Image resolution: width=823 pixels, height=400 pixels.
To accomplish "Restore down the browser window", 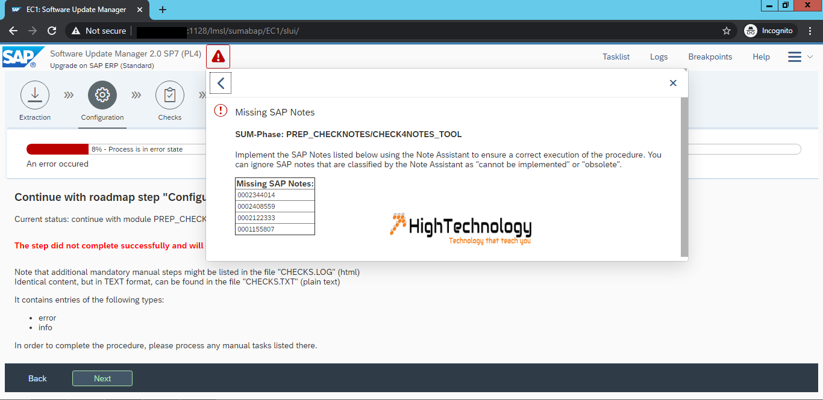I will [785, 5].
